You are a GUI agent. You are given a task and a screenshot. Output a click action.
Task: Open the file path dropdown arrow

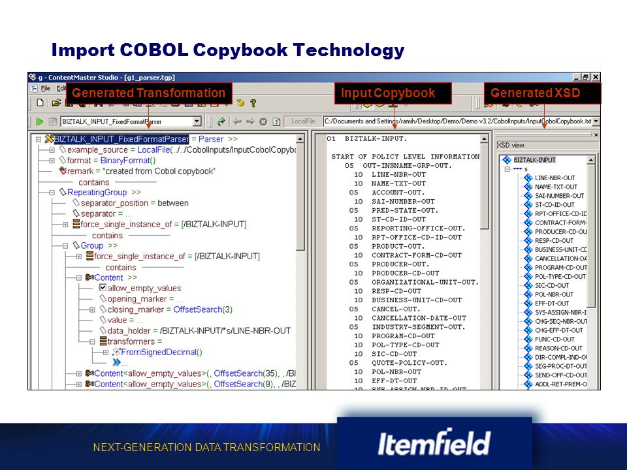point(596,121)
